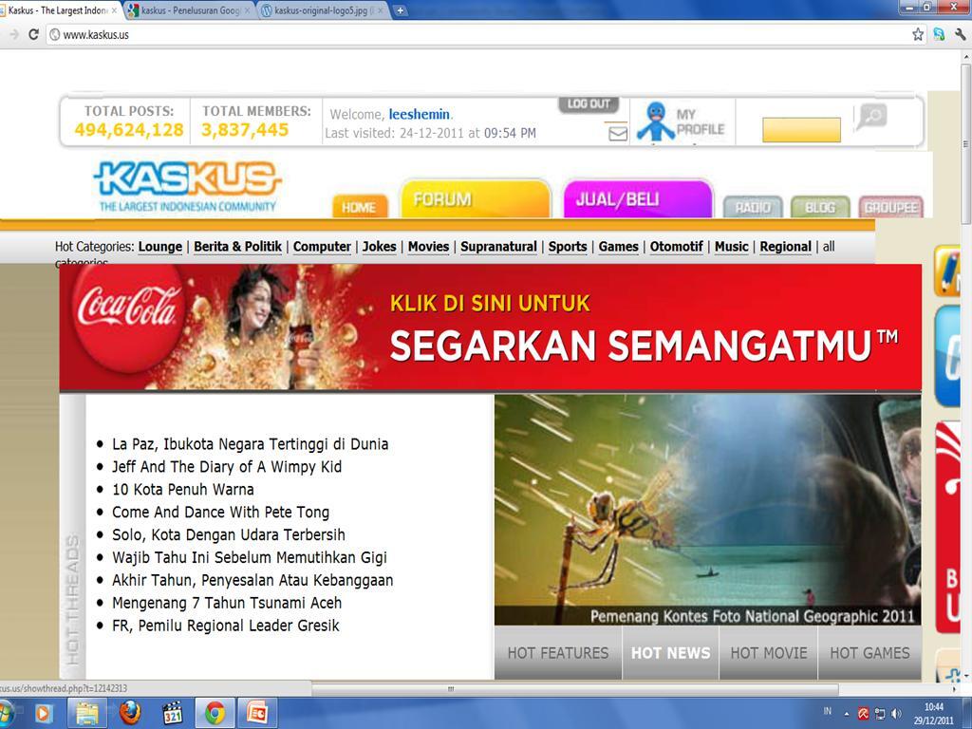The width and height of the screenshot is (972, 729).
Task: Click the volume speaker tray icon
Action: click(896, 713)
